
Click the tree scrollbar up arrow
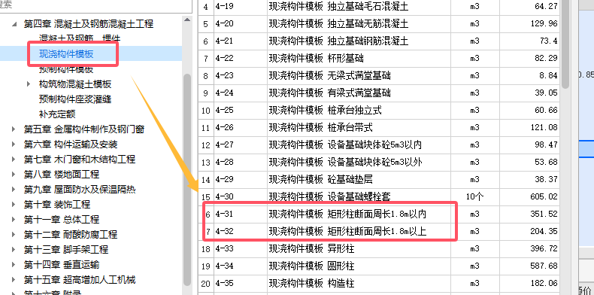(186, 20)
